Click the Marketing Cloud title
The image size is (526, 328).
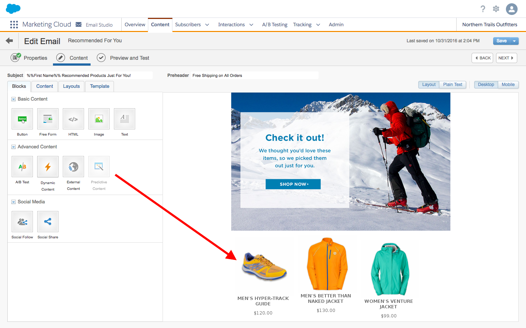(47, 24)
